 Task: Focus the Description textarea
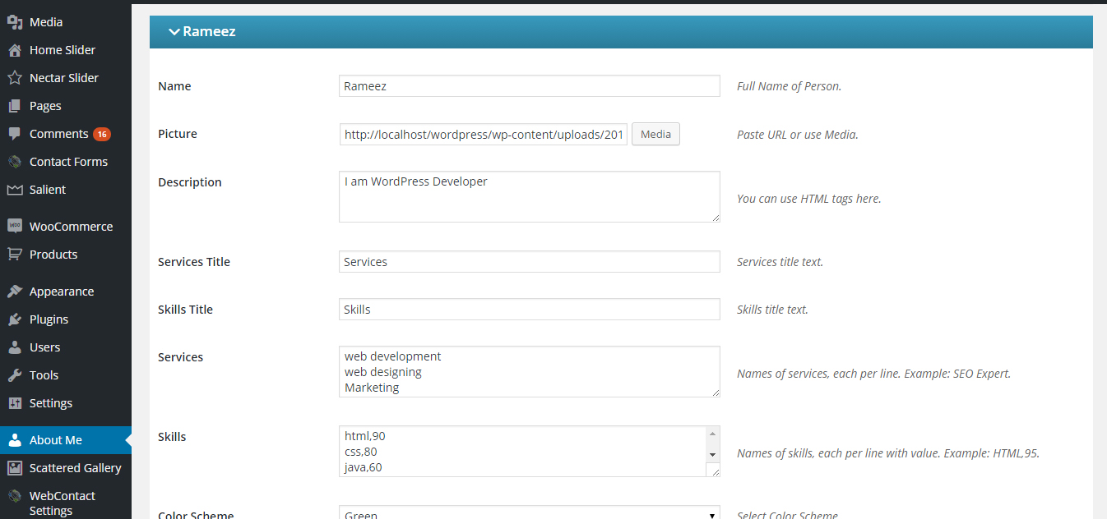point(530,196)
